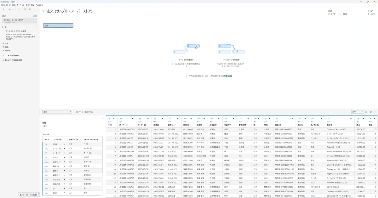Click the sheet search magnifier icon
The height and width of the screenshot is (198, 378).
tap(36, 27)
